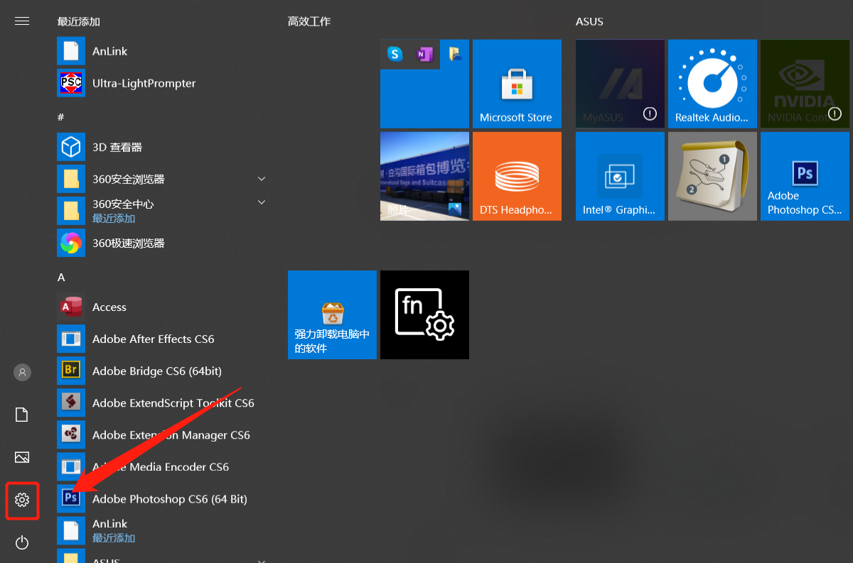This screenshot has width=853, height=563.
Task: Click the Power icon
Action: point(22,543)
